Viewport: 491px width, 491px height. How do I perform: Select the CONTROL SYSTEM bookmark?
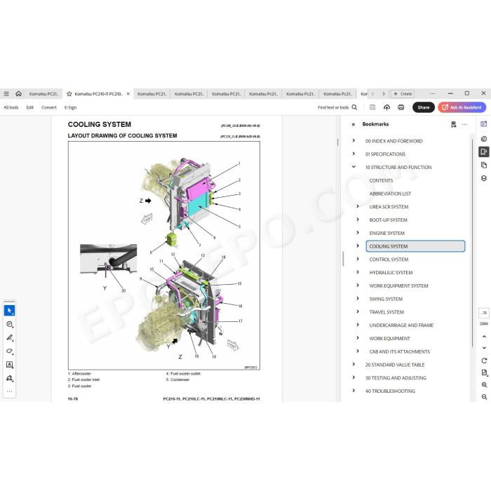pos(389,260)
